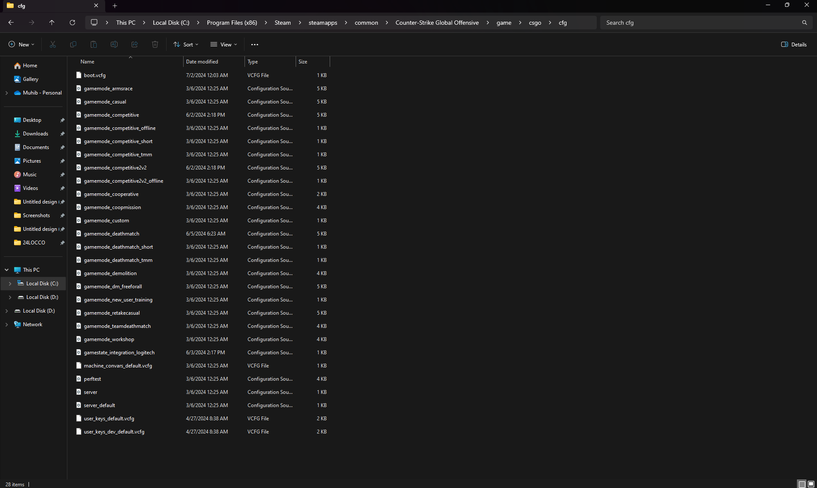Click the Copy toolbar icon
The height and width of the screenshot is (488, 817).
coord(73,44)
